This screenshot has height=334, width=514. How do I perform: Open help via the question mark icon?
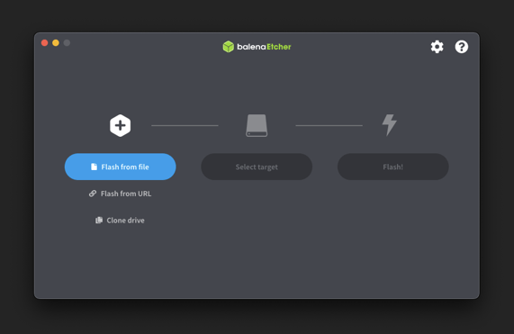point(462,47)
